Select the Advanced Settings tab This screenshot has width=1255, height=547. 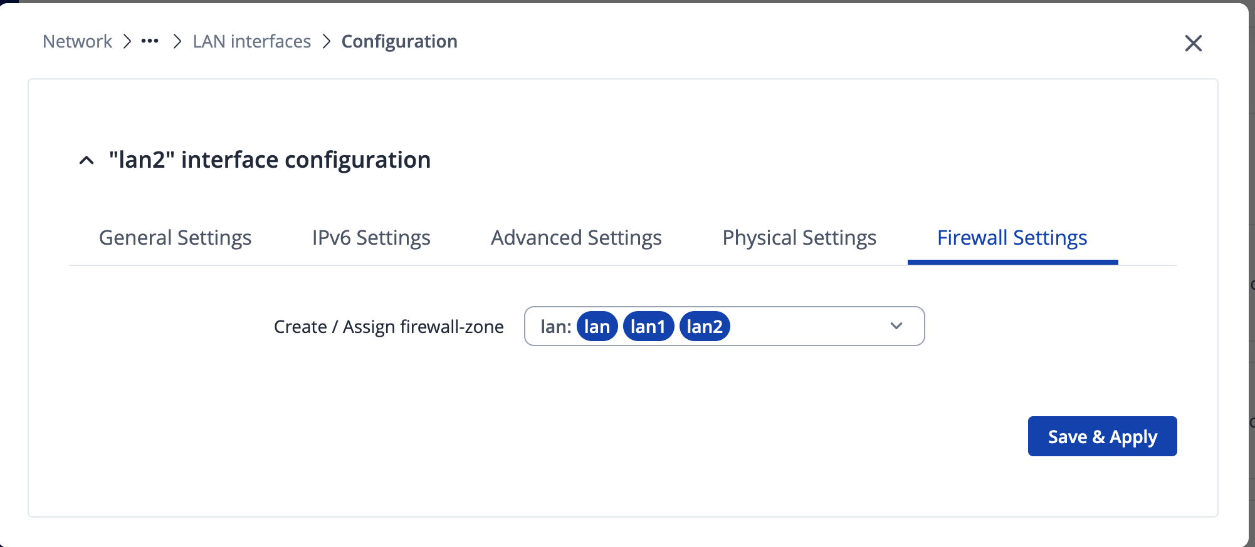(x=576, y=238)
